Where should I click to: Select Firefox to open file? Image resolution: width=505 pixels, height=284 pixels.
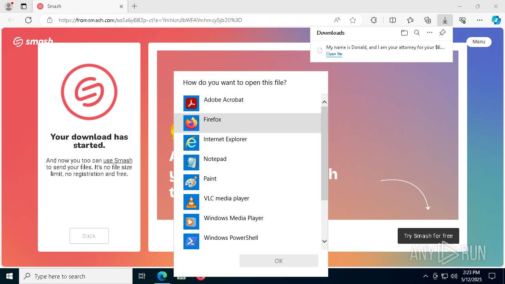pyautogui.click(x=247, y=123)
